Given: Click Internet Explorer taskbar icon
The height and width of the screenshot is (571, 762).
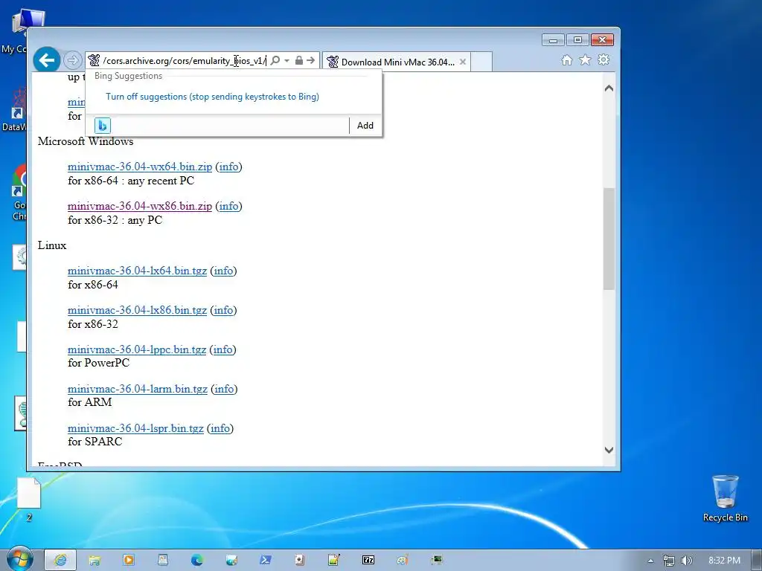Looking at the screenshot, I should click(60, 560).
